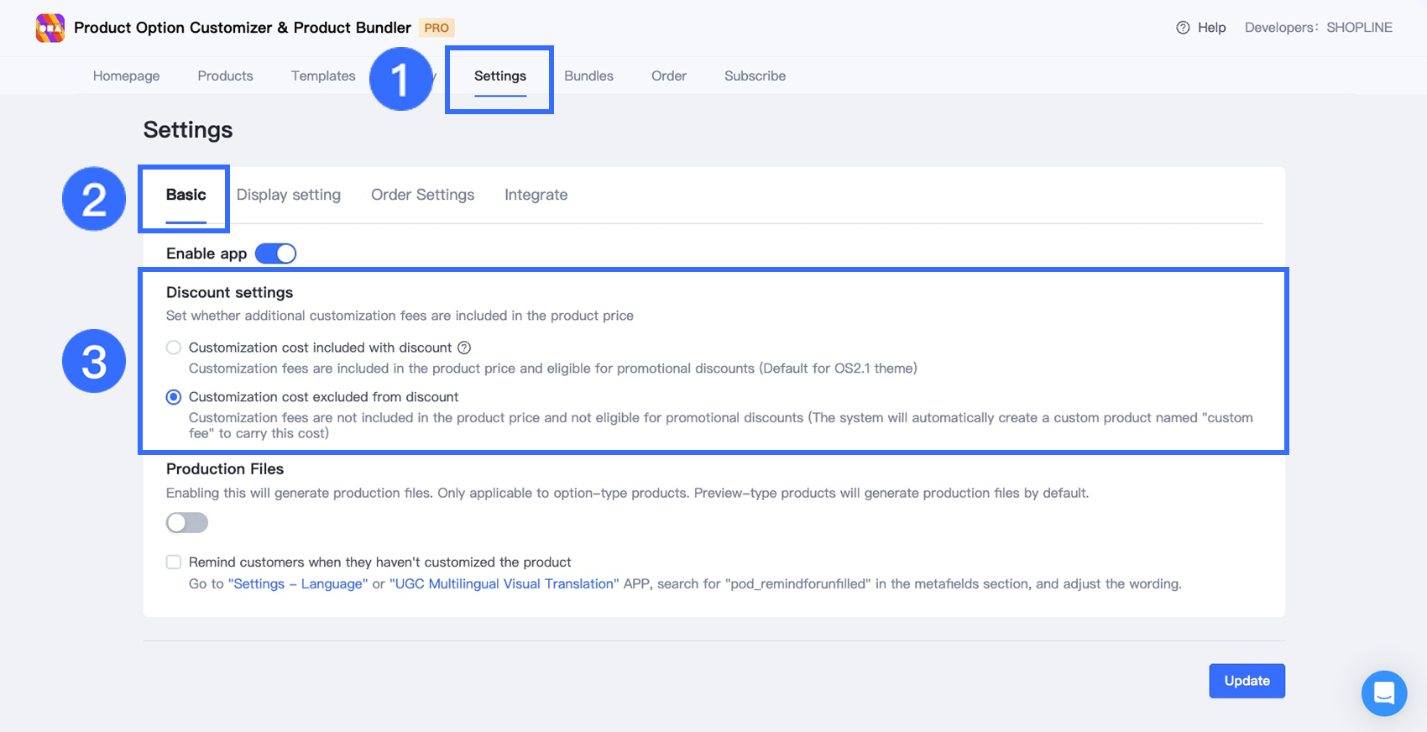The image size is (1427, 732).
Task: Click the Help link in the header
Action: point(1211,28)
